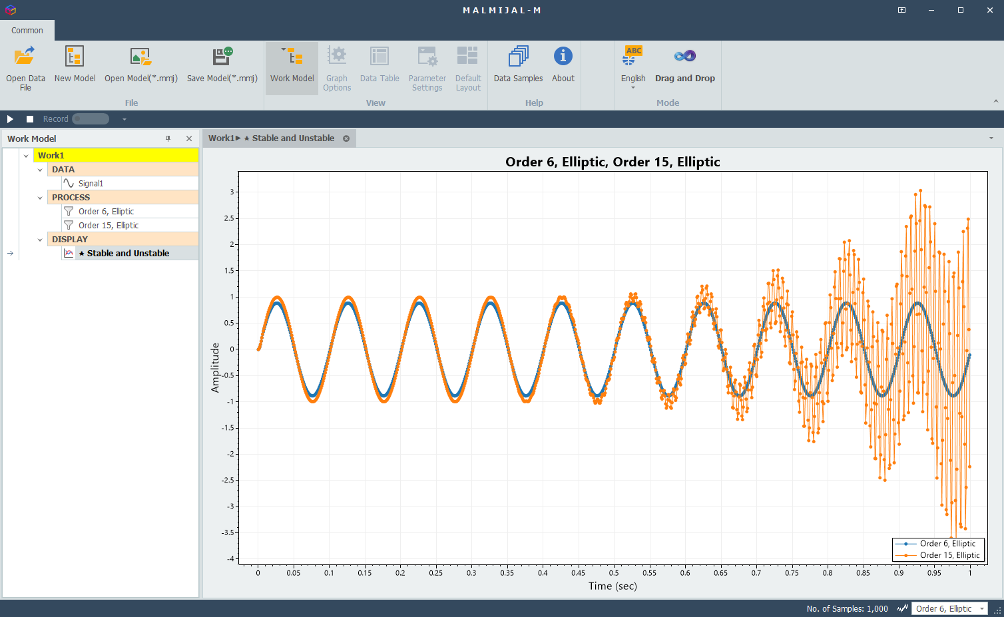
Task: Show the Data Table
Action: pos(379,65)
